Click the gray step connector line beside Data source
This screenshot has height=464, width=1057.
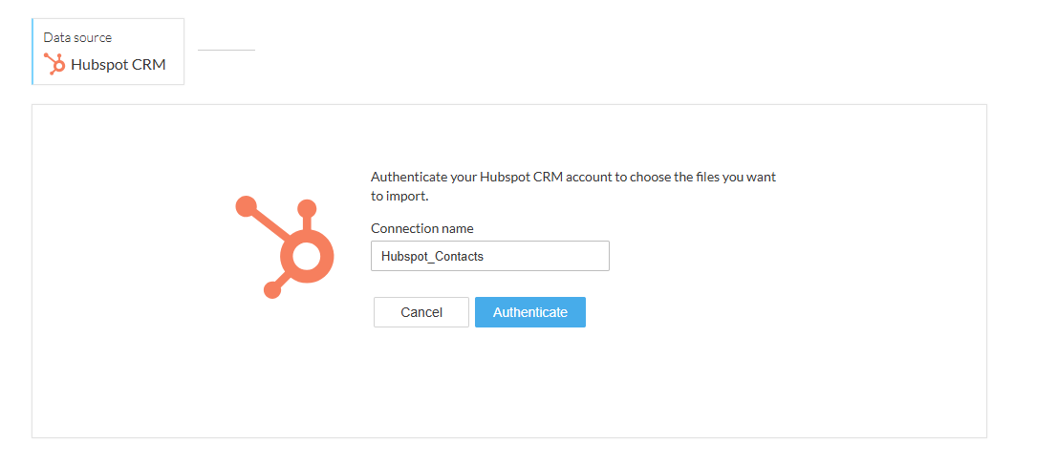tap(226, 50)
